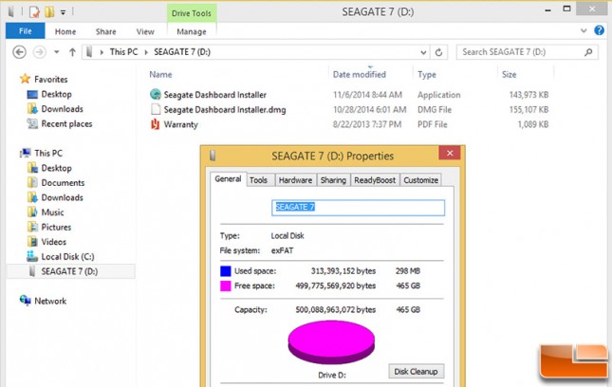This screenshot has height=387, width=612.
Task: Click the Properties quick access icon
Action: [x=35, y=12]
